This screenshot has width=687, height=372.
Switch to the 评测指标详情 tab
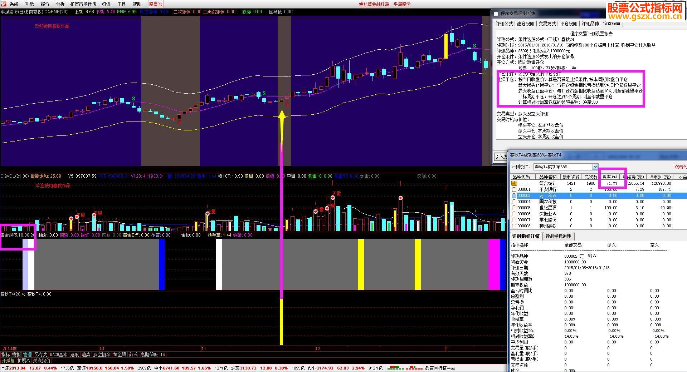[x=526, y=236]
